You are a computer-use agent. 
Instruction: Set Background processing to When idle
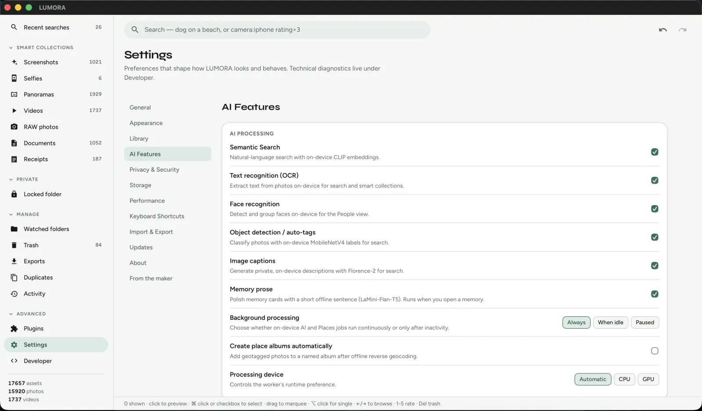click(x=611, y=322)
